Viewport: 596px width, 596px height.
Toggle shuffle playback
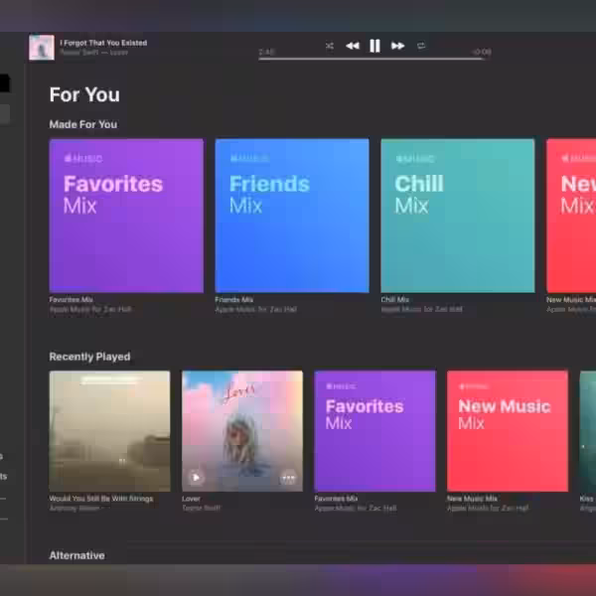(330, 46)
